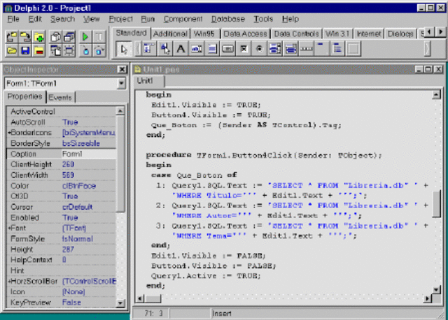Switch to Events tab in Object Inspector

(x=60, y=98)
